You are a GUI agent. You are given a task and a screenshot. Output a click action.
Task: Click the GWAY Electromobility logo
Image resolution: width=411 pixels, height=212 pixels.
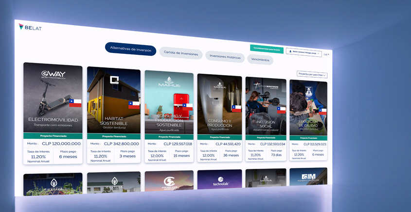tap(54, 75)
